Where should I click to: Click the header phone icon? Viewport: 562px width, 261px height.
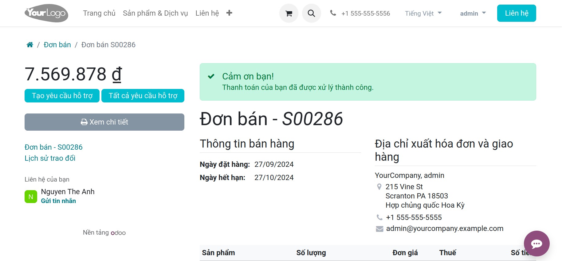[x=333, y=13]
